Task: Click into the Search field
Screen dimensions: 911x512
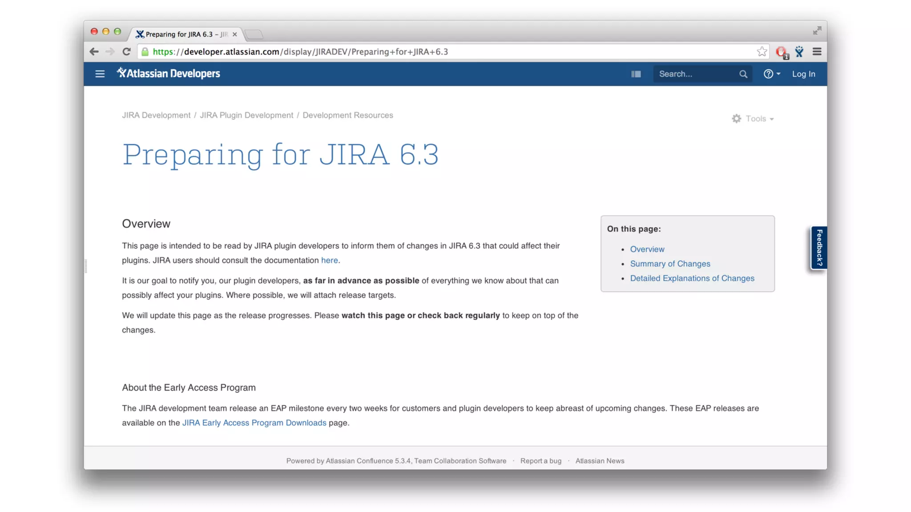Action: [x=694, y=74]
